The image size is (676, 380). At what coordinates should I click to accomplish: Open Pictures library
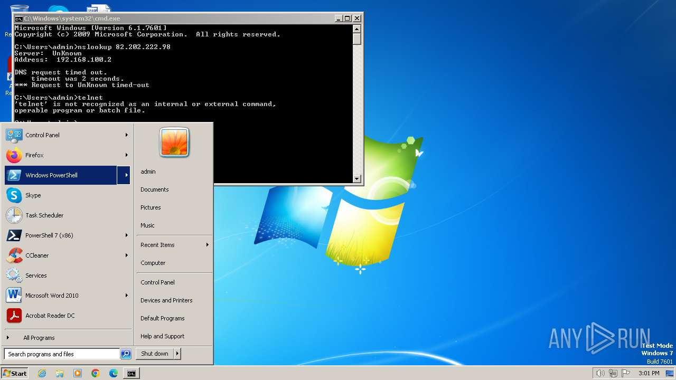click(x=151, y=207)
